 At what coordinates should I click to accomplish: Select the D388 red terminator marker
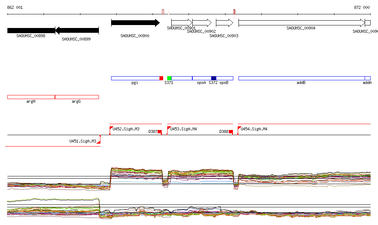click(231, 132)
